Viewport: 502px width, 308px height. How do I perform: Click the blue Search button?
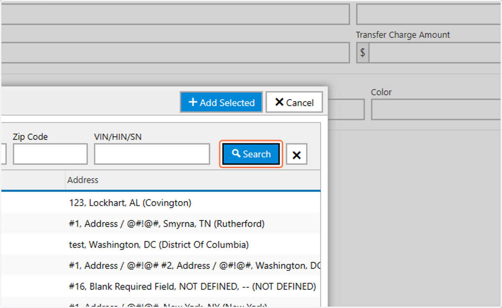pyautogui.click(x=251, y=154)
